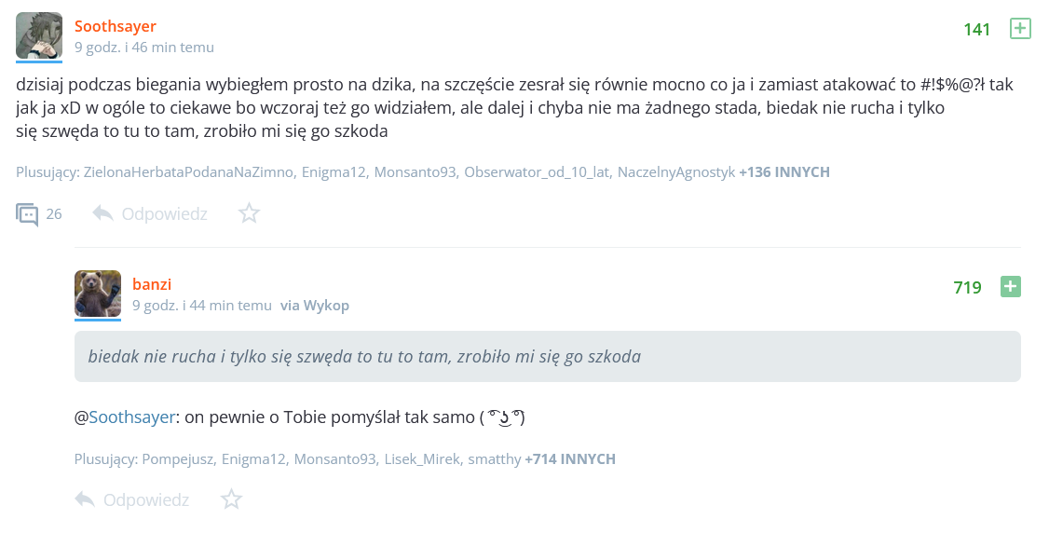Favorite Soothsayer's post with star icon
Screen dimensions: 1049x533
pos(249,214)
